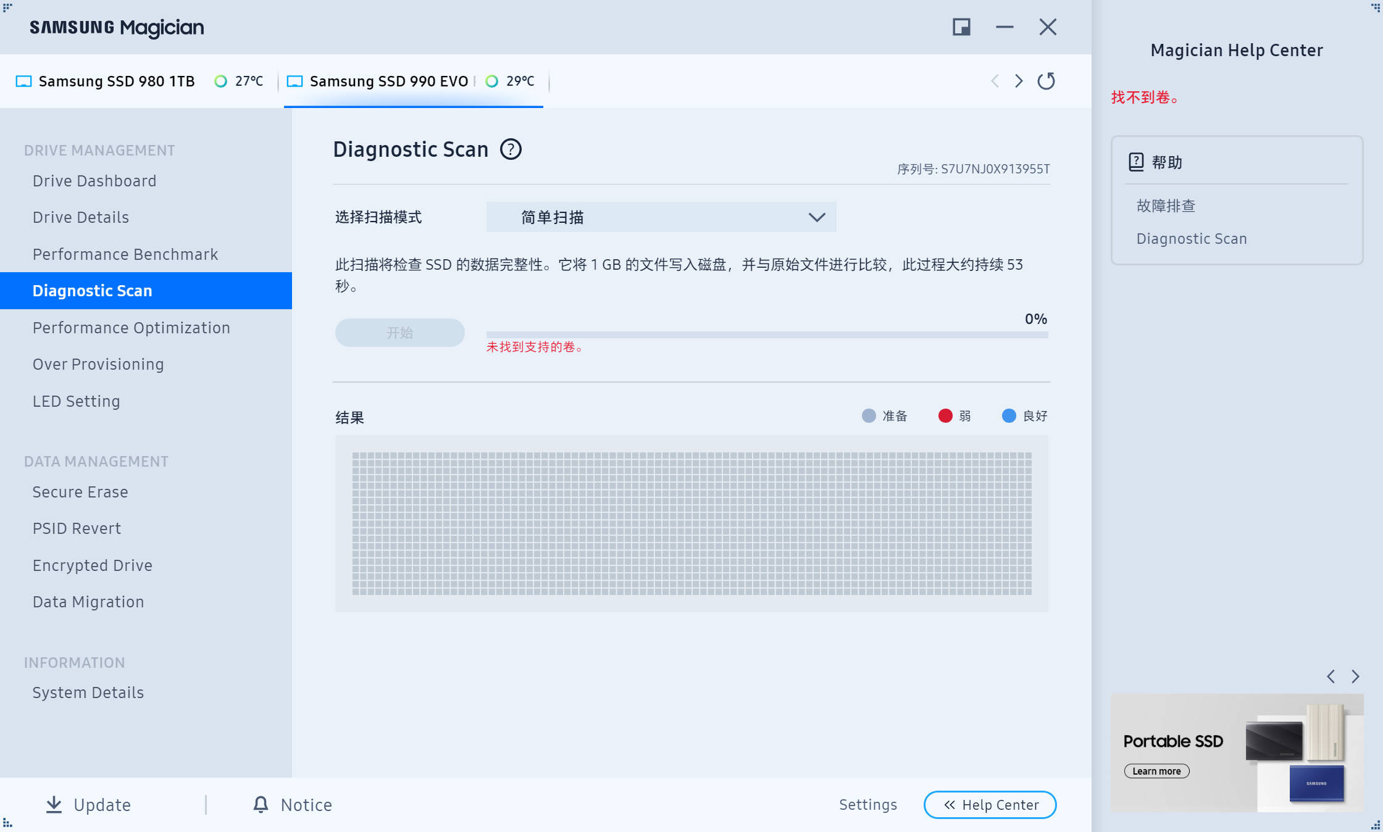This screenshot has width=1383, height=832.
Task: Click the next banner arrow above Portable SSD
Action: click(1355, 676)
